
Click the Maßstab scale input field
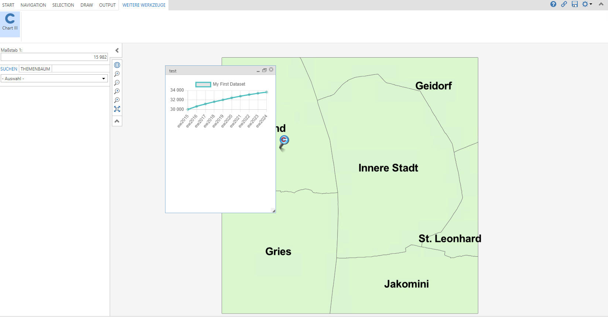point(54,57)
